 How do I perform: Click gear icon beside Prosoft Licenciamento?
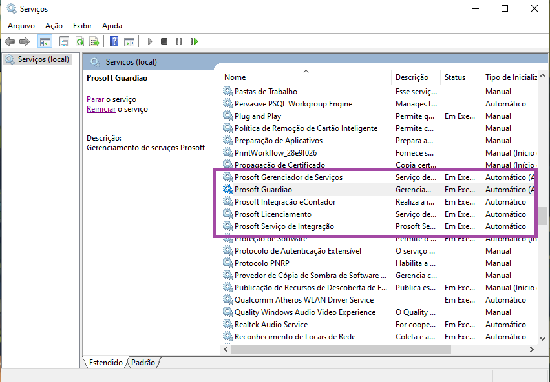point(228,214)
